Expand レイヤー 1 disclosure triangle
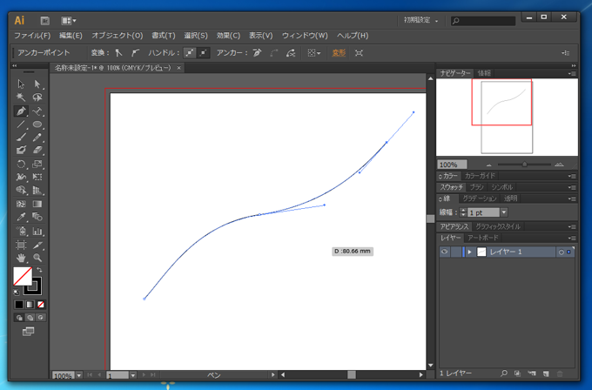Screen dimensions: 592x390 [469, 252]
